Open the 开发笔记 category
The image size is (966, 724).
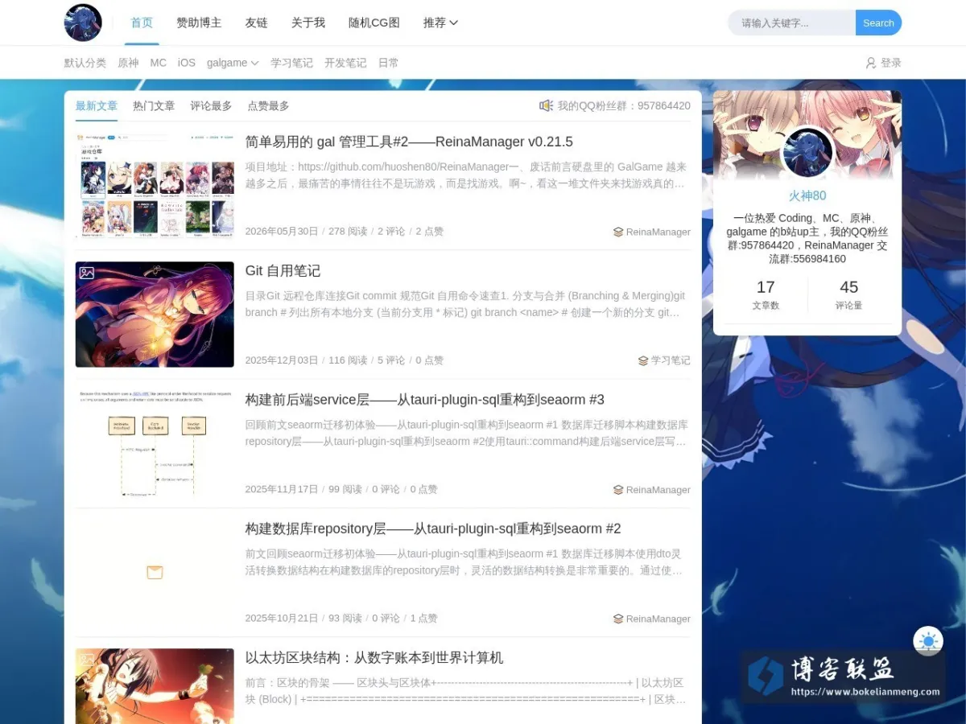tap(345, 63)
